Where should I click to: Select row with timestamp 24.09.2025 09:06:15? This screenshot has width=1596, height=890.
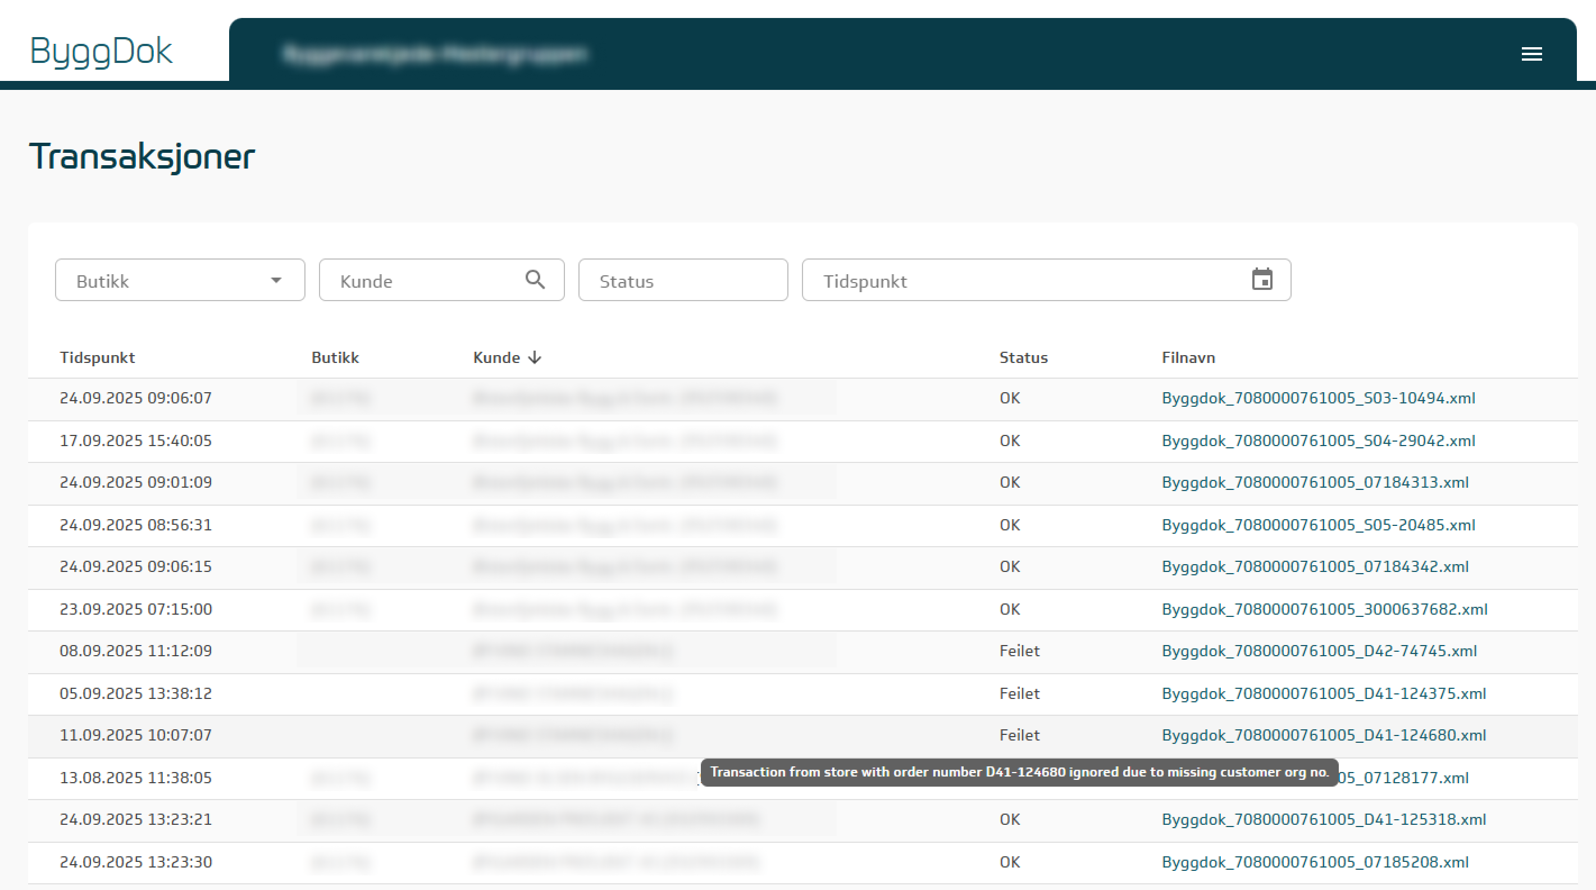(136, 566)
